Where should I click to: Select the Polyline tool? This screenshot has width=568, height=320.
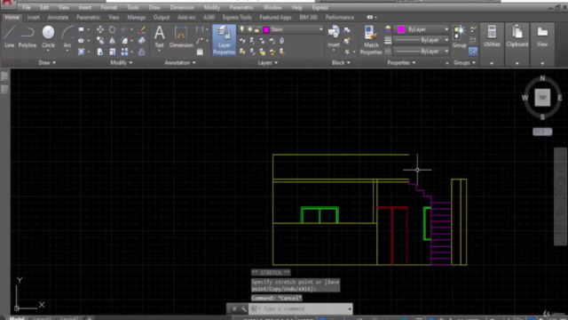click(28, 36)
